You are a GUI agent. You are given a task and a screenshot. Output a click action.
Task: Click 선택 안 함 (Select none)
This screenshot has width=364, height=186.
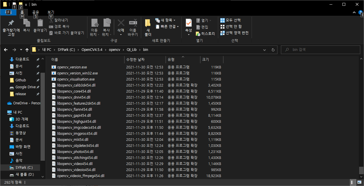tap(231, 26)
